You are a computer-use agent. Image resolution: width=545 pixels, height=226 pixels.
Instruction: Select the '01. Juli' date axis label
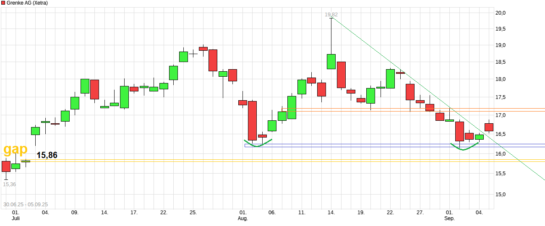coord(16,216)
